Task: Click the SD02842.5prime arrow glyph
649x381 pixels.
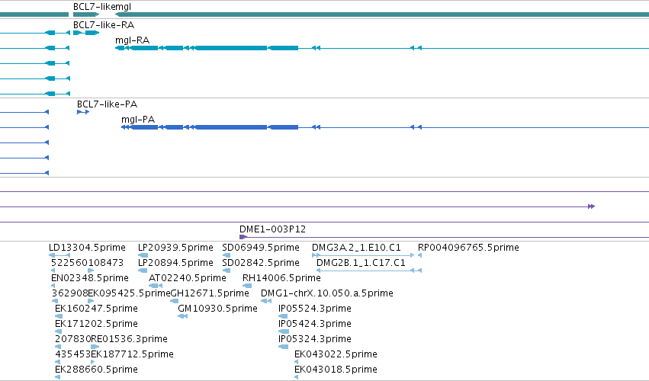Action: [226, 271]
